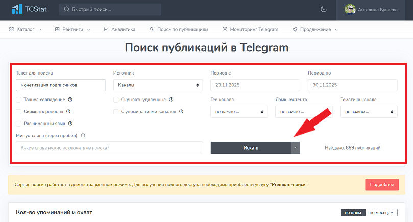
Task: Enable the Скрывать репосты checkbox
Action: point(19,112)
